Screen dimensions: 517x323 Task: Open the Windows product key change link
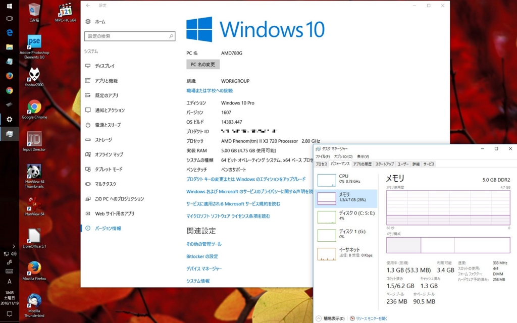click(246, 179)
